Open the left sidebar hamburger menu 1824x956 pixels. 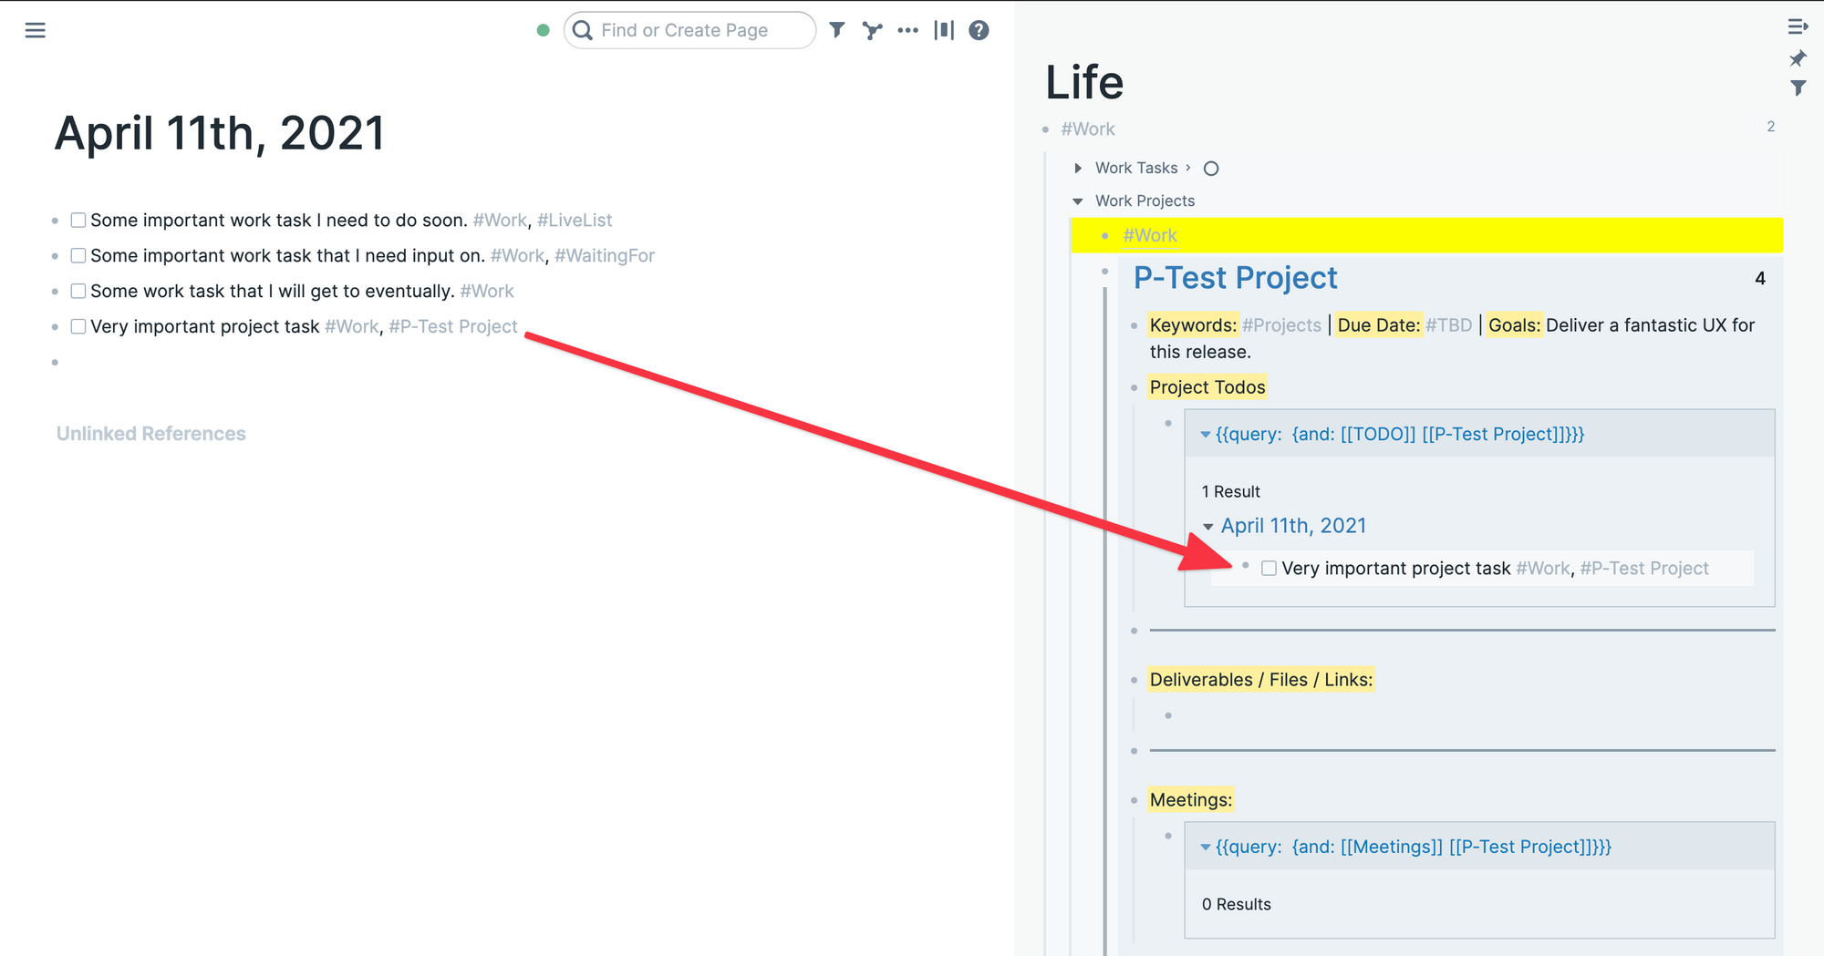tap(35, 30)
